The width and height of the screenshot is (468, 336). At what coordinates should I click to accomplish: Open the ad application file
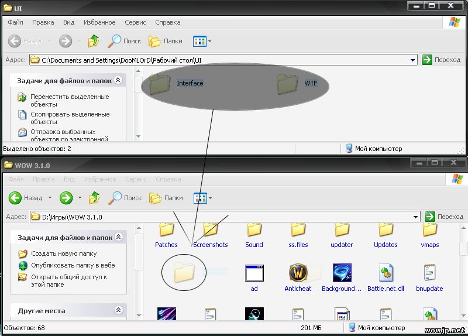(254, 273)
